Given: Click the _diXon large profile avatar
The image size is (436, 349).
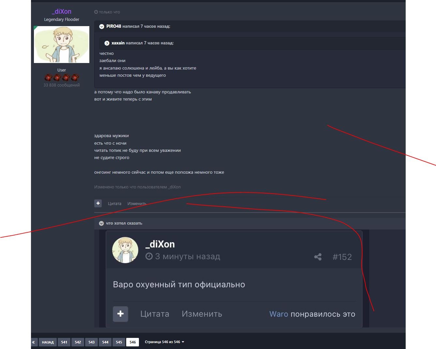Looking at the screenshot, I should (x=62, y=45).
